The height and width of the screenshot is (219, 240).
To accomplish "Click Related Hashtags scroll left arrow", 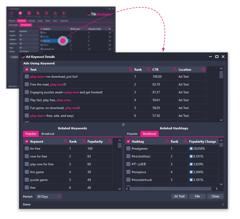I will (x=127, y=189).
